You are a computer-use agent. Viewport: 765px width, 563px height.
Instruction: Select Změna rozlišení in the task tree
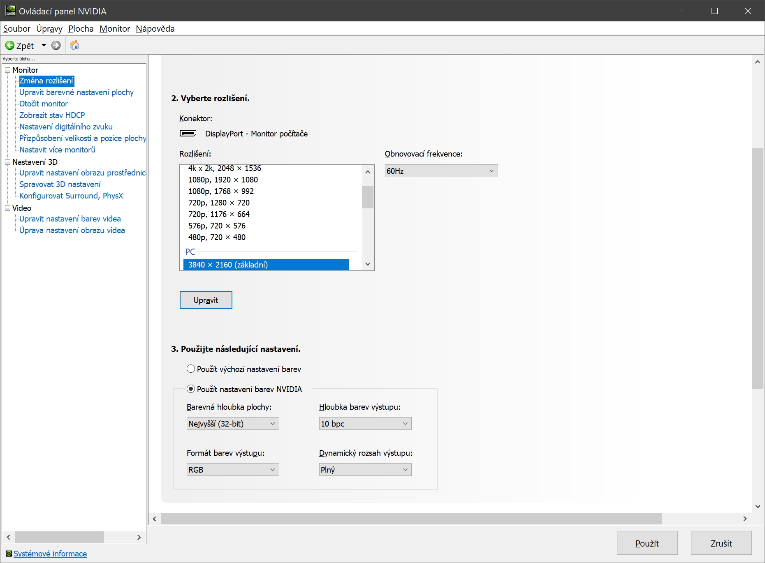46,81
